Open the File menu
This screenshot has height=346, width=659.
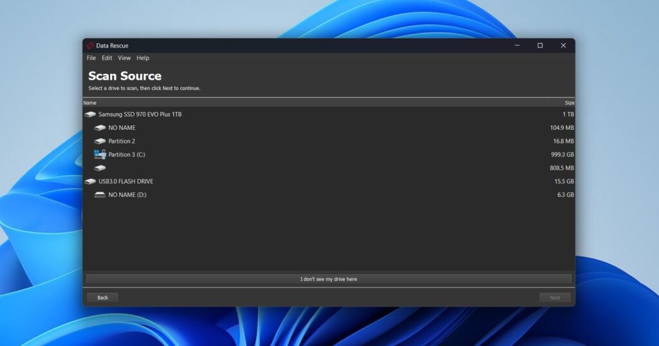(91, 58)
